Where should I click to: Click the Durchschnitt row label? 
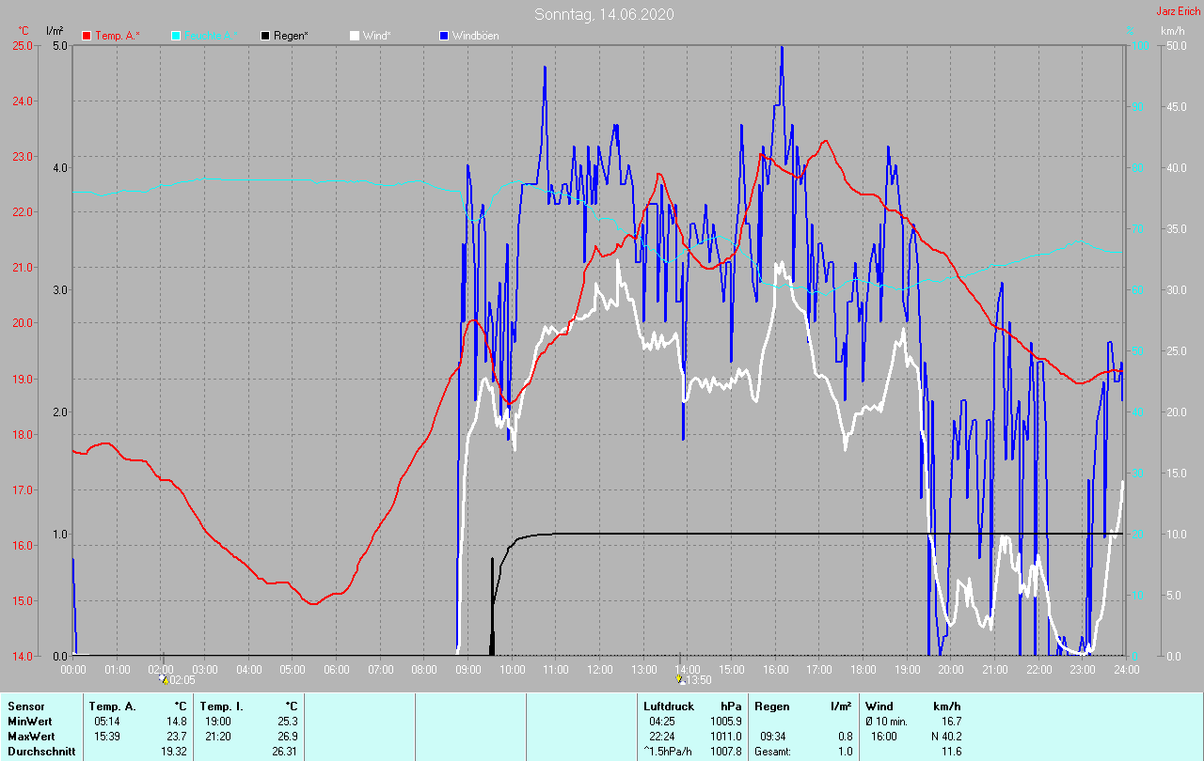40,752
